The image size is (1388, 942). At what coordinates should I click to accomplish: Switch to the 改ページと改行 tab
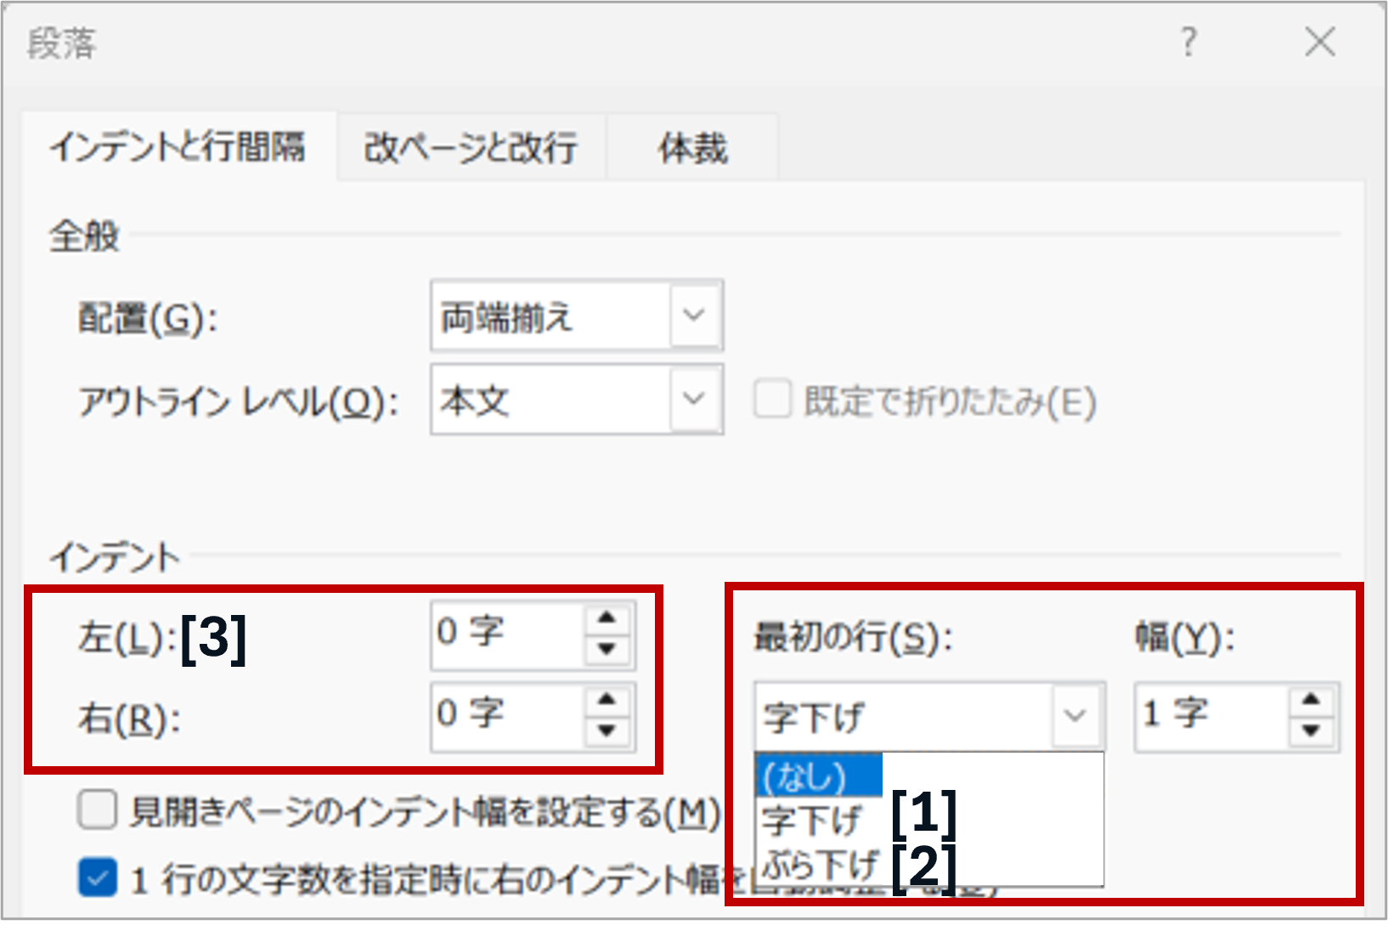pyautogui.click(x=471, y=148)
